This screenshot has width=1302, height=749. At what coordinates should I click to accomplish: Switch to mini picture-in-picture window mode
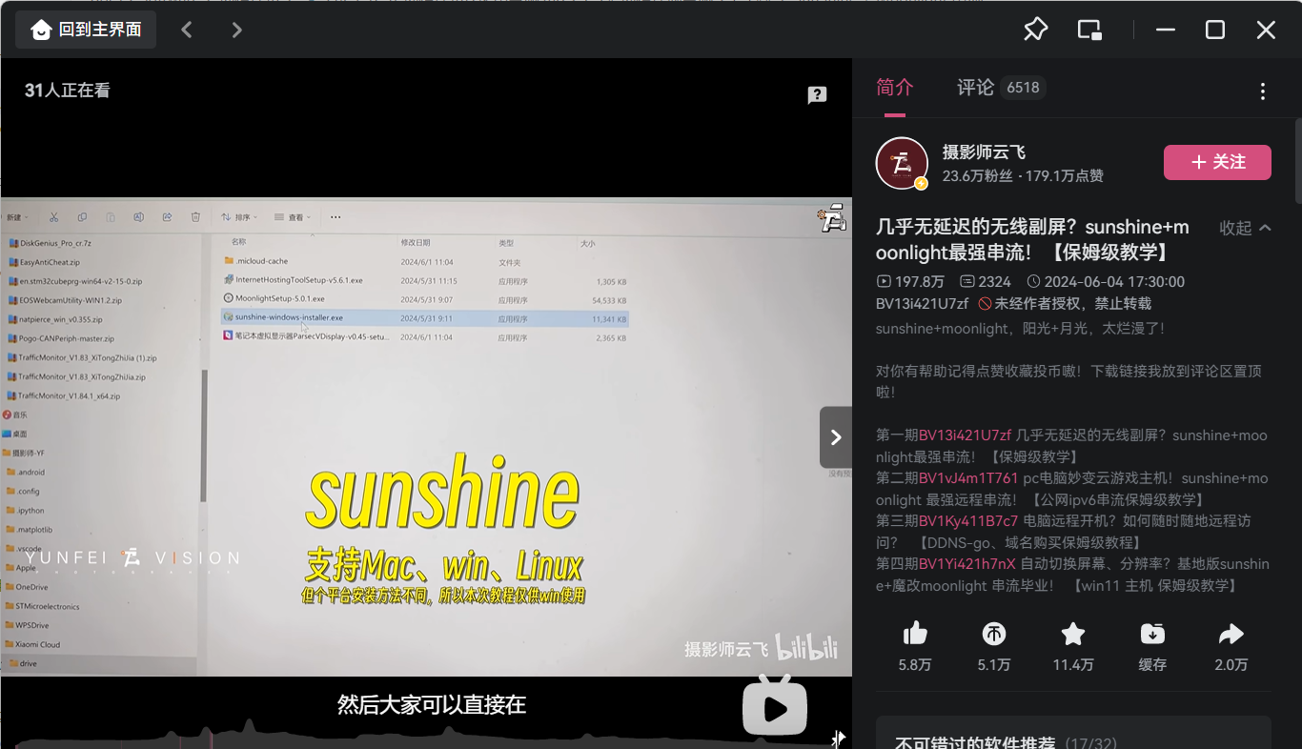point(1089,30)
